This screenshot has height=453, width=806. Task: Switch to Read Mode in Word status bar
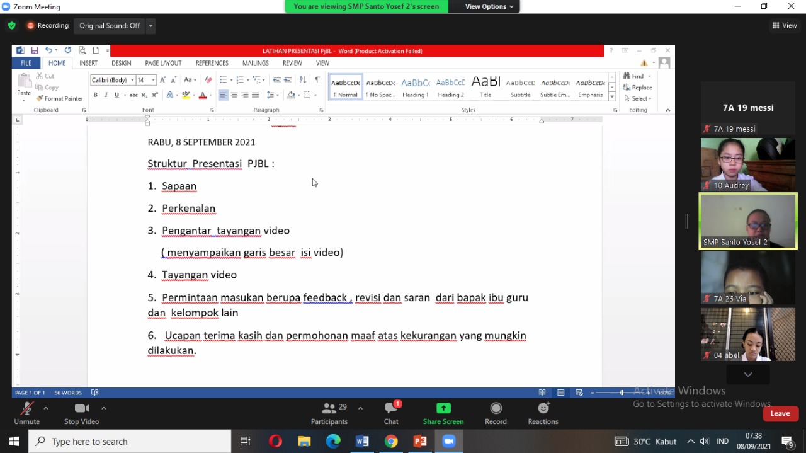[x=542, y=393]
